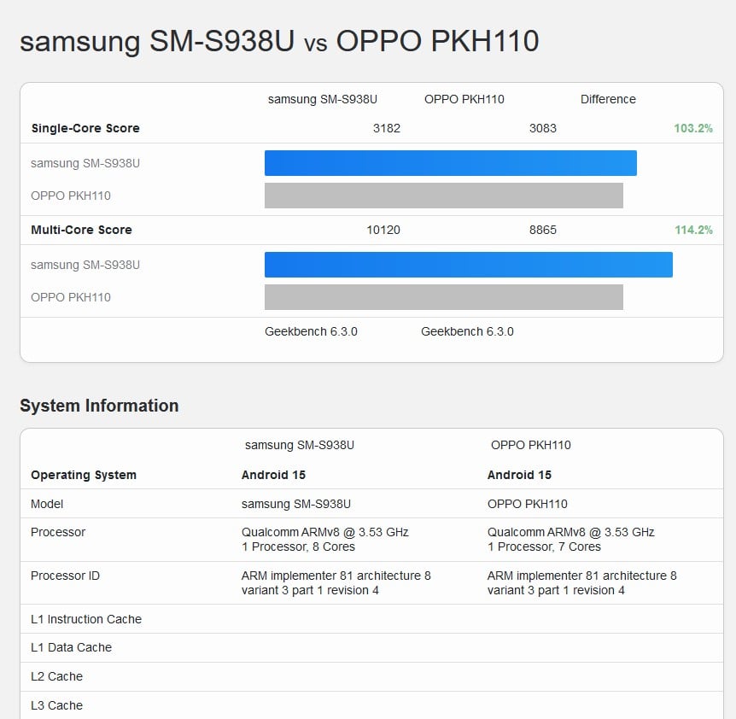
Task: Click the L1 Instruction Cache row label
Action: [x=86, y=619]
